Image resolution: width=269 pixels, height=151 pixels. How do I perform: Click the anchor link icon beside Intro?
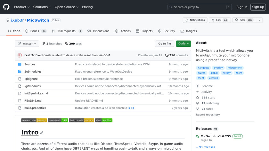click(42, 133)
